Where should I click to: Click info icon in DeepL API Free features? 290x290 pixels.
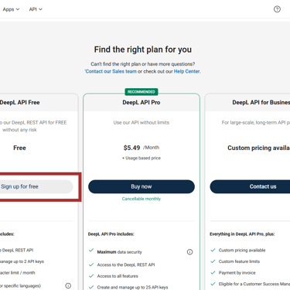click(x=68, y=285)
